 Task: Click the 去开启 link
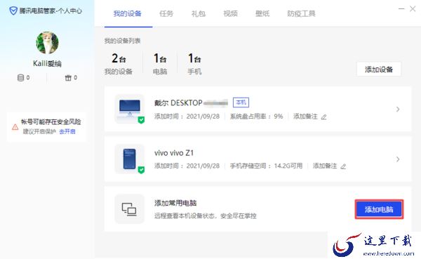(x=67, y=131)
